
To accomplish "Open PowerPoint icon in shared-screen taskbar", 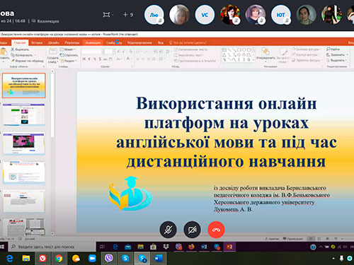I will coord(229,247).
